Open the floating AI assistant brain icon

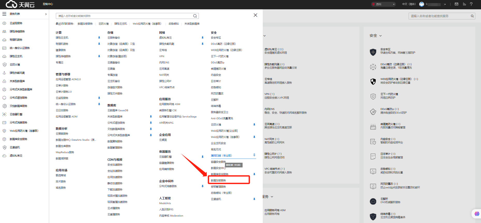[477, 214]
